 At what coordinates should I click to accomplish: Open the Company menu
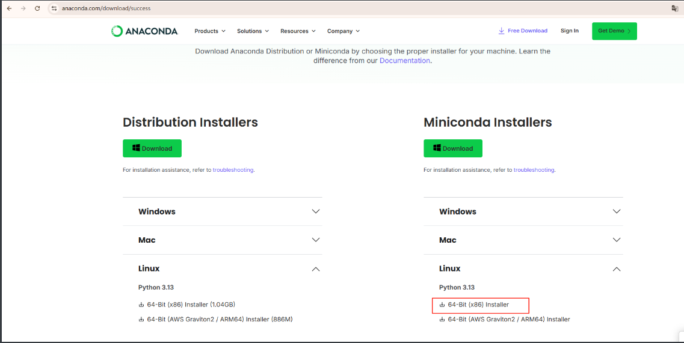click(x=344, y=31)
